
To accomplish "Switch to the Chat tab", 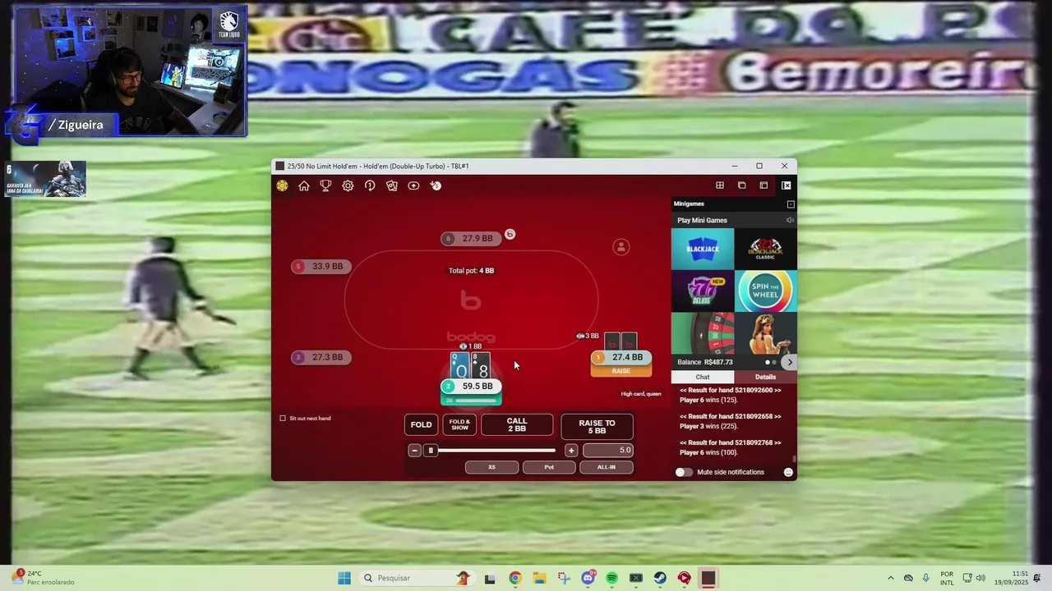I will [703, 377].
